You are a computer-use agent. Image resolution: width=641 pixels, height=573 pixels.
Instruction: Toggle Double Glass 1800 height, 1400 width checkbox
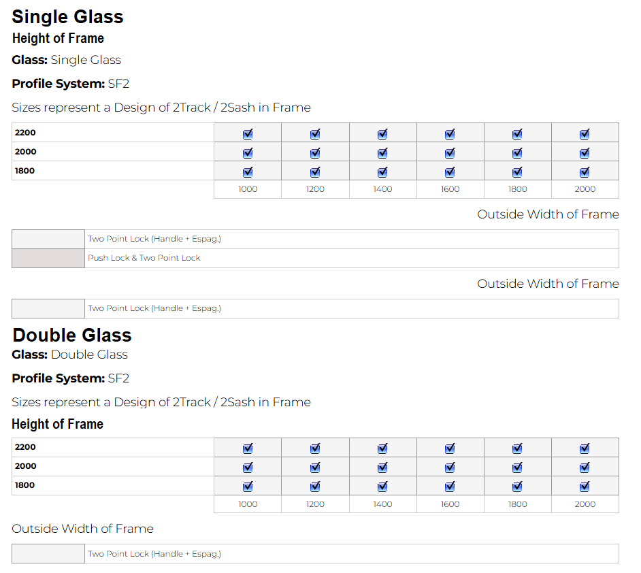click(382, 486)
